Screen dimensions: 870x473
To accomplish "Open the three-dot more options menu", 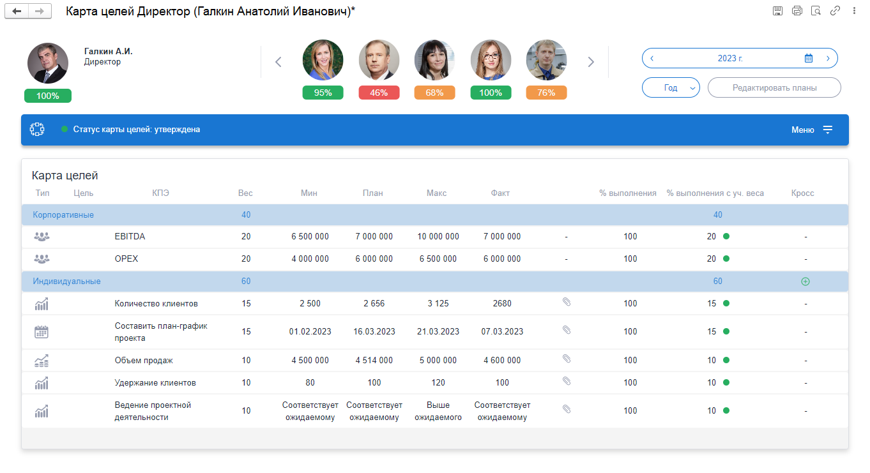I will tap(854, 11).
